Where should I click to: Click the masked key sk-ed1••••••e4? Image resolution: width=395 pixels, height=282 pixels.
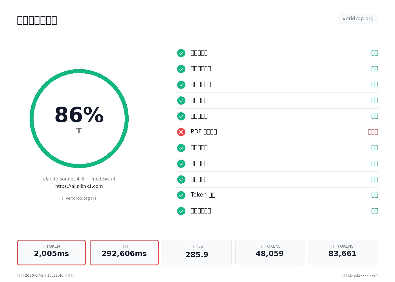click(x=363, y=276)
